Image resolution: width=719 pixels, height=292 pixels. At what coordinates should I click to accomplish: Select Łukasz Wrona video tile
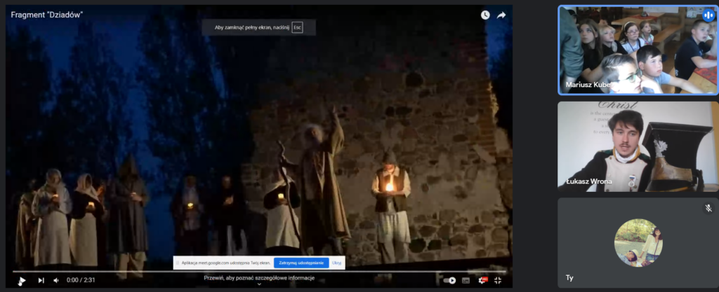pos(638,146)
